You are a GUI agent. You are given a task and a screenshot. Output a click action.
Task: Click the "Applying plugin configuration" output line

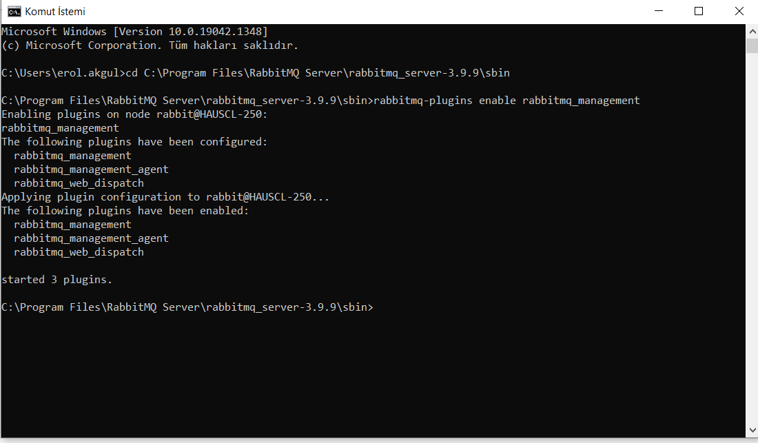pos(165,197)
